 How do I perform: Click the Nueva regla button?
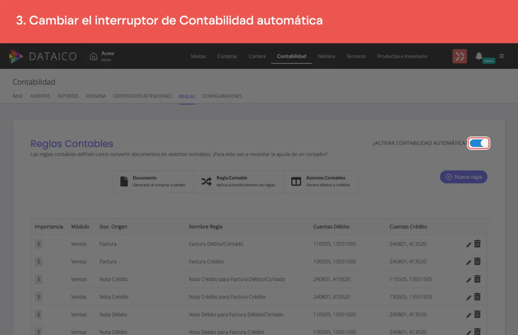[464, 177]
